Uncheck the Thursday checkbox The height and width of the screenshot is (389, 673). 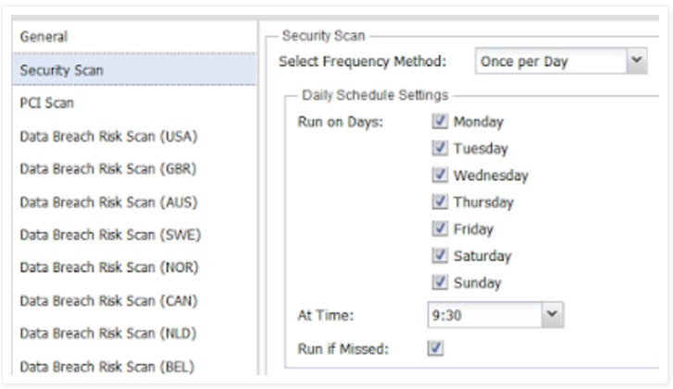pyautogui.click(x=440, y=201)
